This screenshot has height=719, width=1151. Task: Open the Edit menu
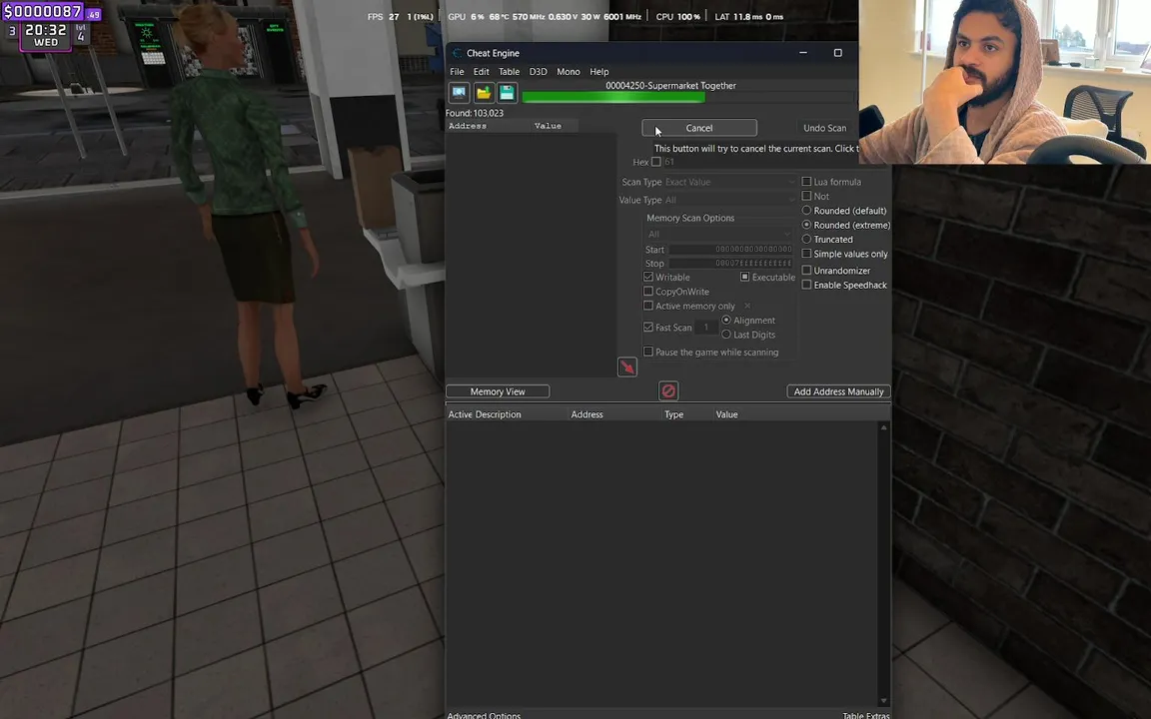click(x=481, y=72)
